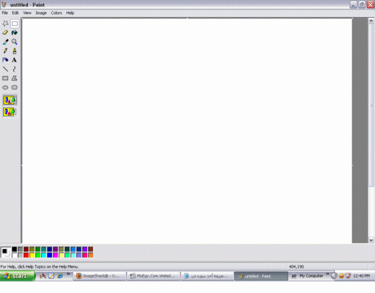Choose the Text tool
Viewport: 375px width, 293px height.
pos(15,60)
